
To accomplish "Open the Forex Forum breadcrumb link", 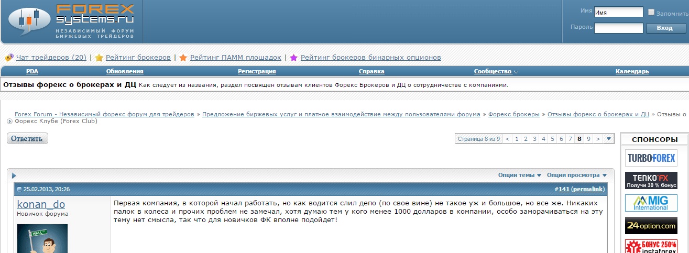I will click(x=104, y=114).
